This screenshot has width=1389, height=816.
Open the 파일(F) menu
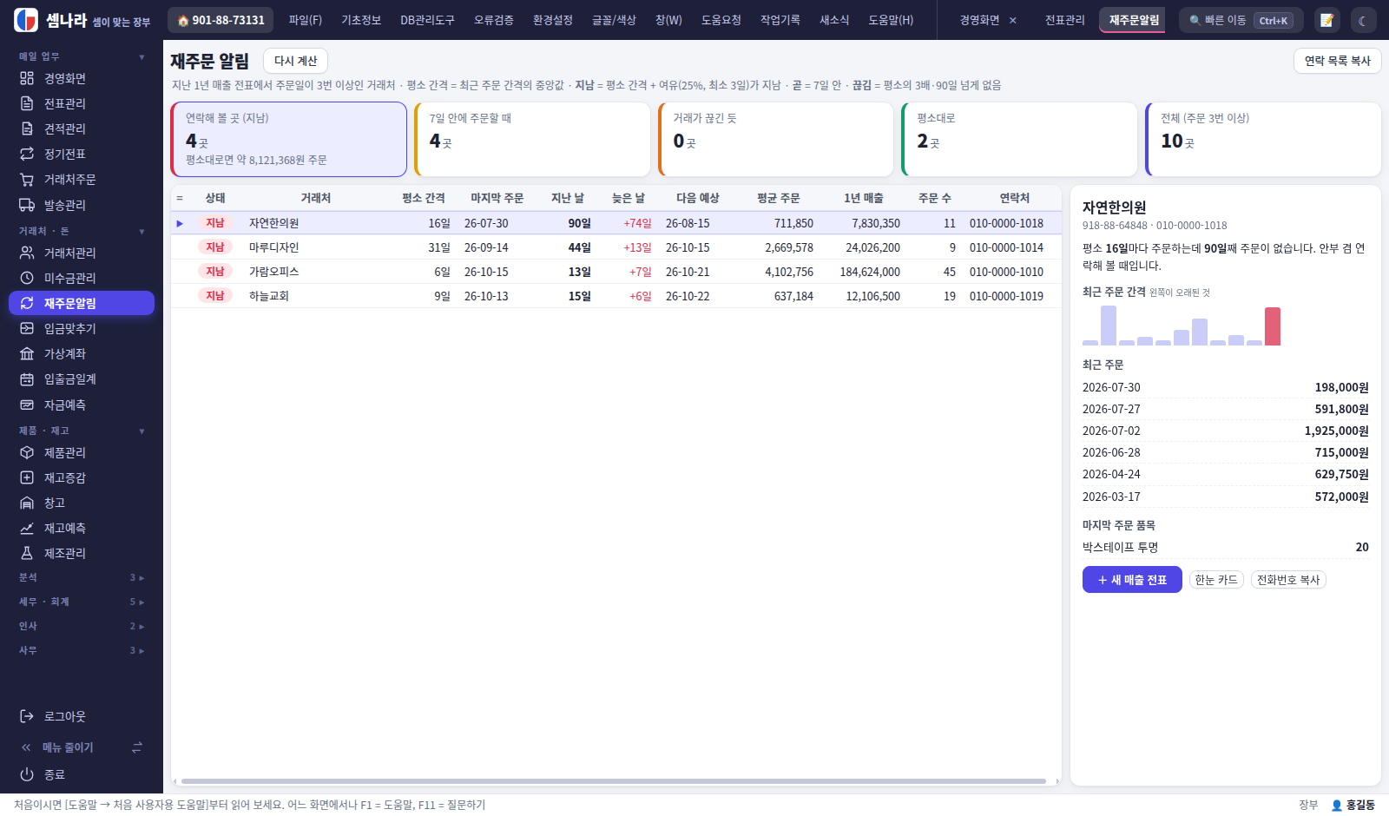pyautogui.click(x=306, y=20)
